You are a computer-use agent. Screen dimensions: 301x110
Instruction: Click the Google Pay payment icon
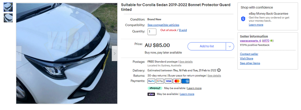coord(160,81)
